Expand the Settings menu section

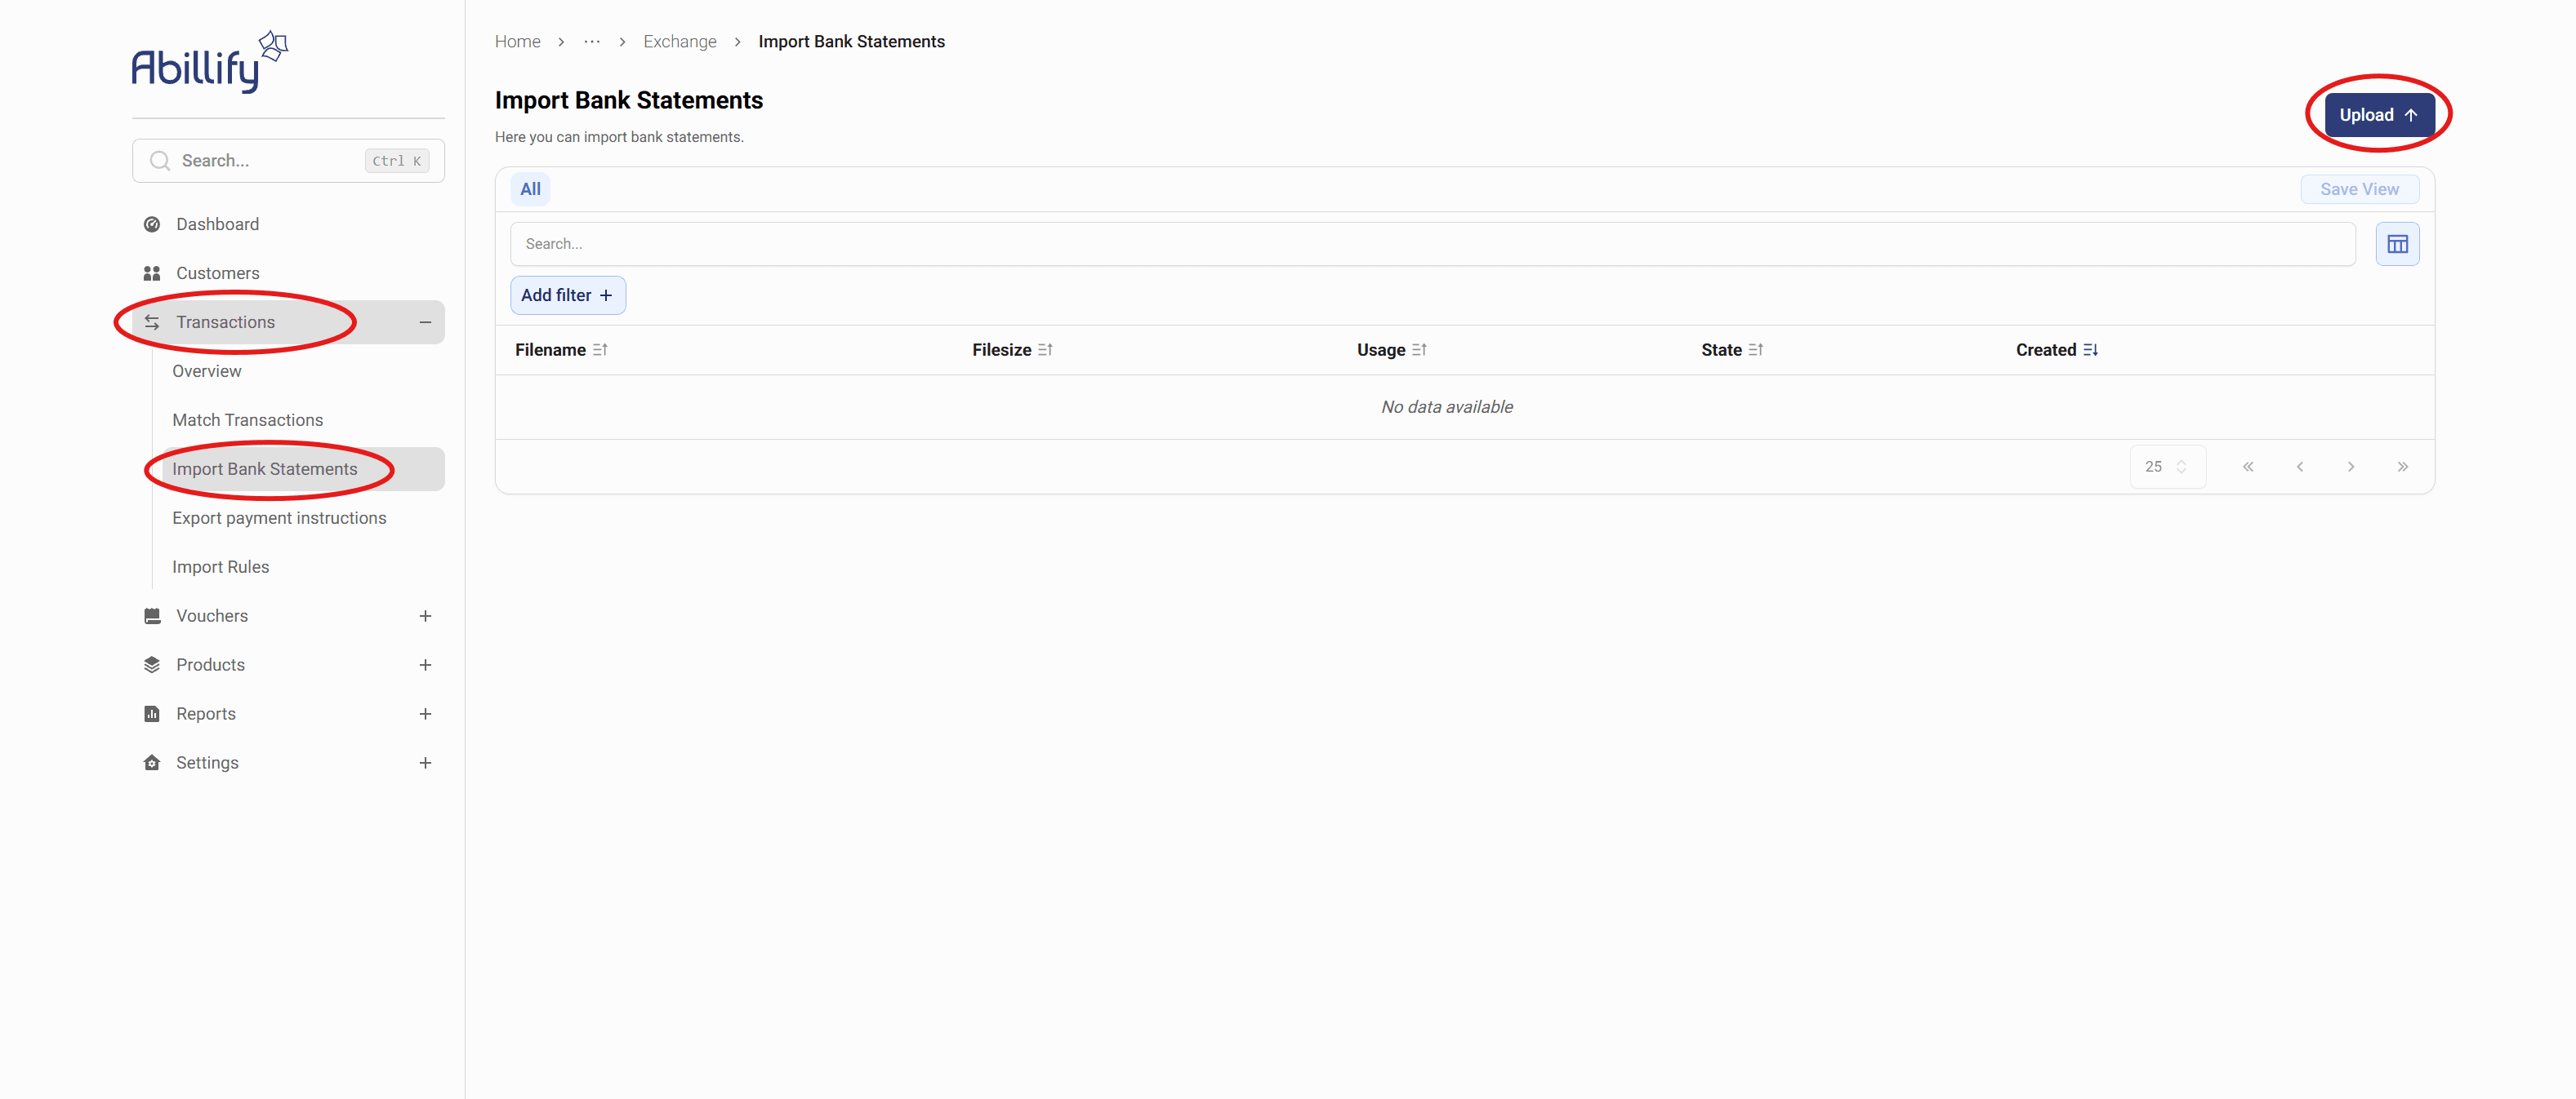[425, 762]
